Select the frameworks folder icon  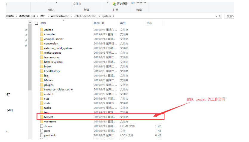pyautogui.click(x=42, y=57)
